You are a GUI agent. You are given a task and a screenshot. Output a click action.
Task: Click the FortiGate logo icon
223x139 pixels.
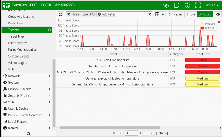pos(6,5)
